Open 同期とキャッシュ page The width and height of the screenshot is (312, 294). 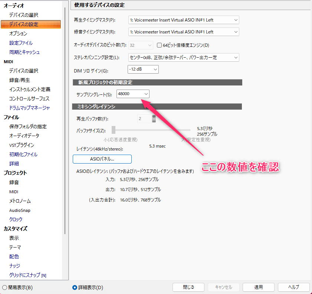24,52
